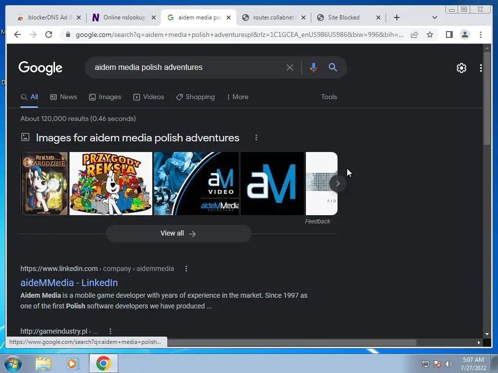The width and height of the screenshot is (498, 373).
Task: Open Chrome profile avatar
Action: click(464, 34)
